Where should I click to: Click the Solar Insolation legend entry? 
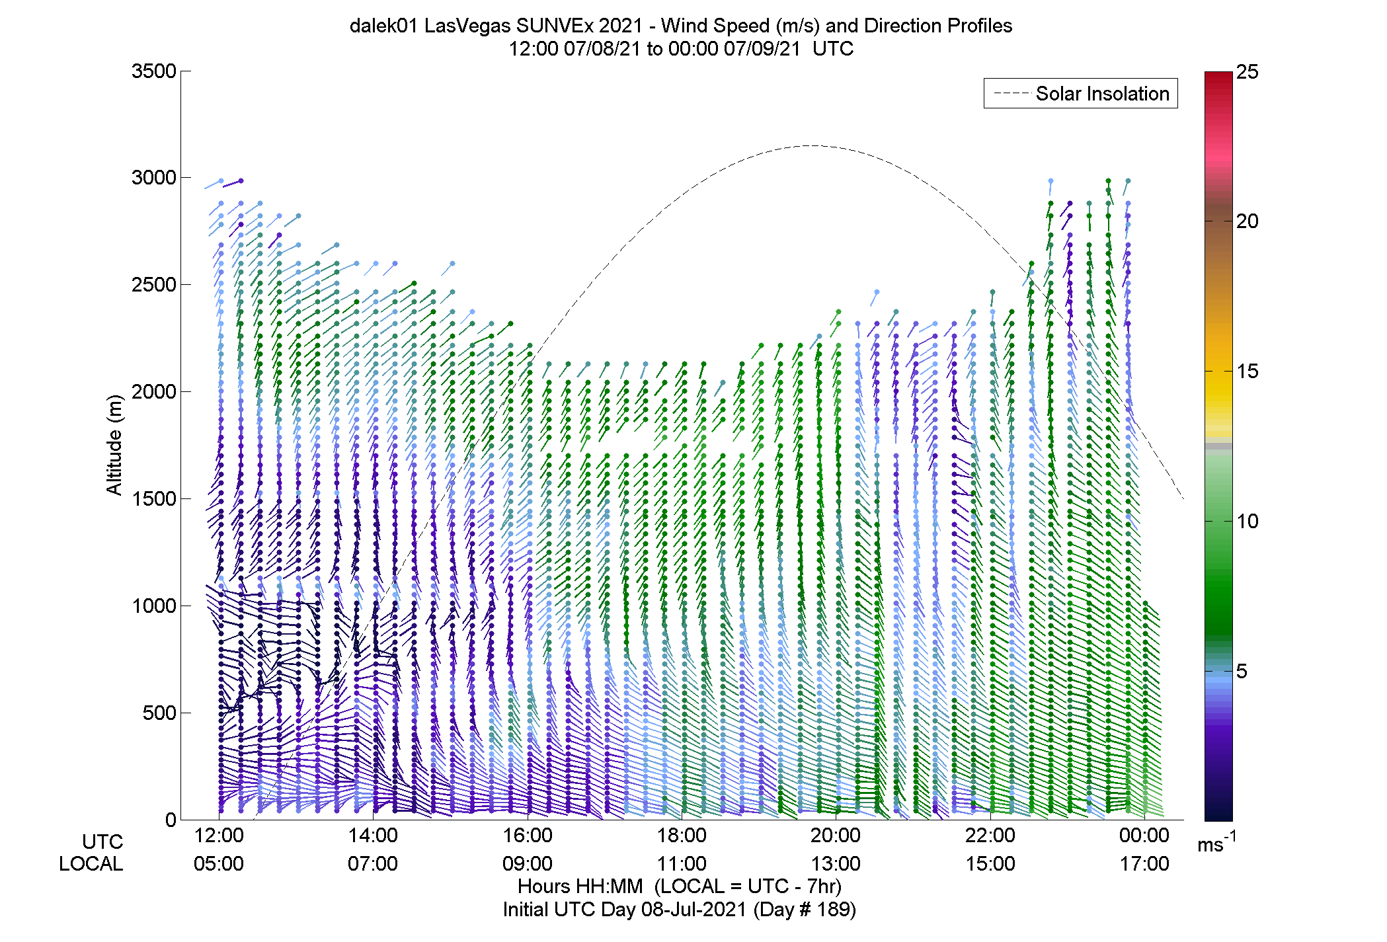(1081, 93)
